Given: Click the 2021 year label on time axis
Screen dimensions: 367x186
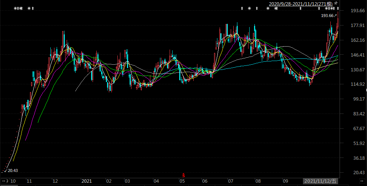Looking at the screenshot, I should 86,181.
